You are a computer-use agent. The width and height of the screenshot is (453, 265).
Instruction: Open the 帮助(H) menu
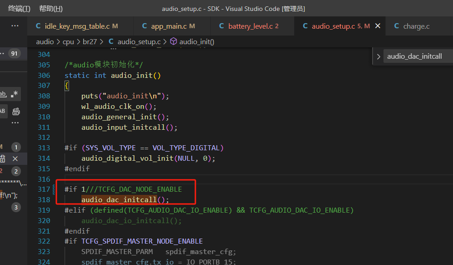tap(51, 9)
